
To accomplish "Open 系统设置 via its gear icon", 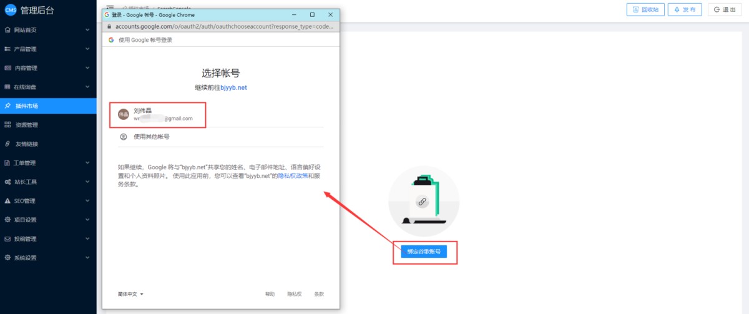I will (7, 258).
